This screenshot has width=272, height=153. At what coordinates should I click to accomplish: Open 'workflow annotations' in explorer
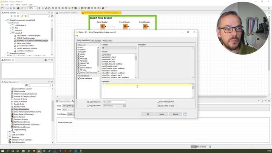(x=25, y=51)
